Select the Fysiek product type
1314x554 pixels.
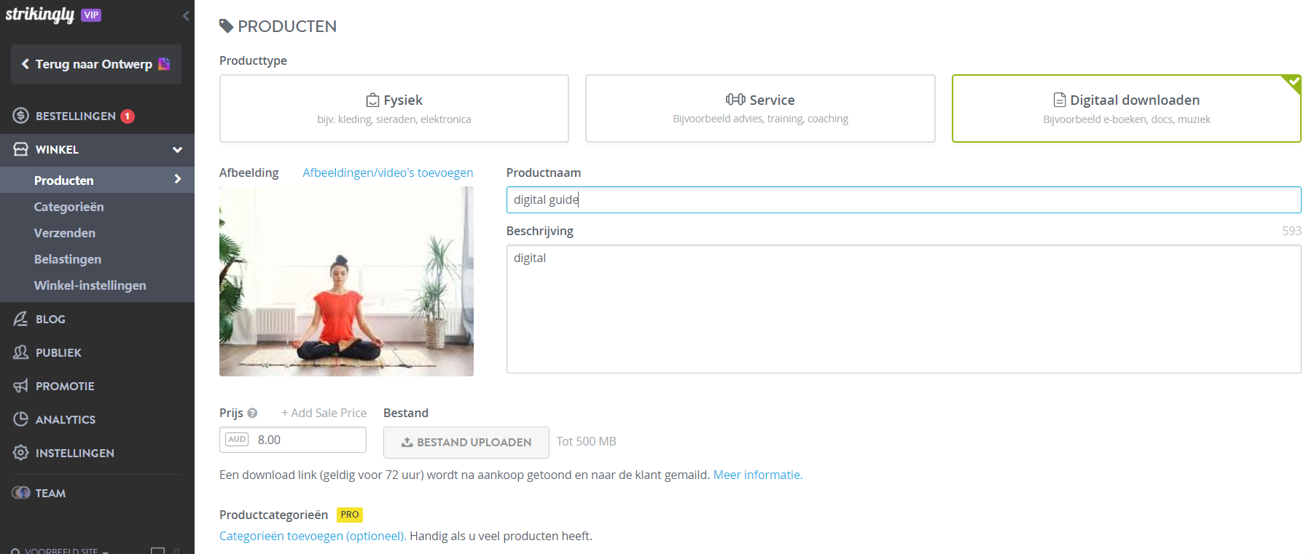(394, 108)
